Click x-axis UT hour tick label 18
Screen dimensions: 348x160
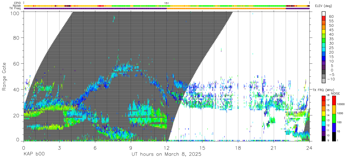(x=238, y=148)
